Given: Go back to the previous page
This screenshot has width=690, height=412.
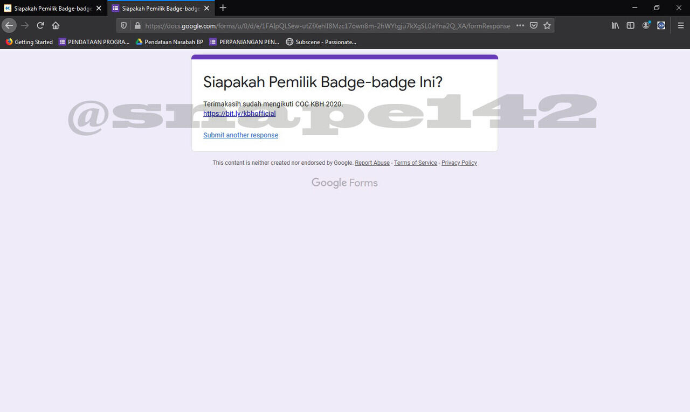Looking at the screenshot, I should 9,25.
